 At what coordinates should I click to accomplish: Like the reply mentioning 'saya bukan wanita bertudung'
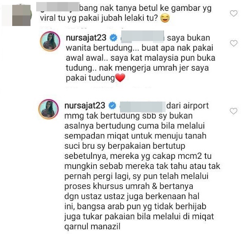tap(234, 43)
